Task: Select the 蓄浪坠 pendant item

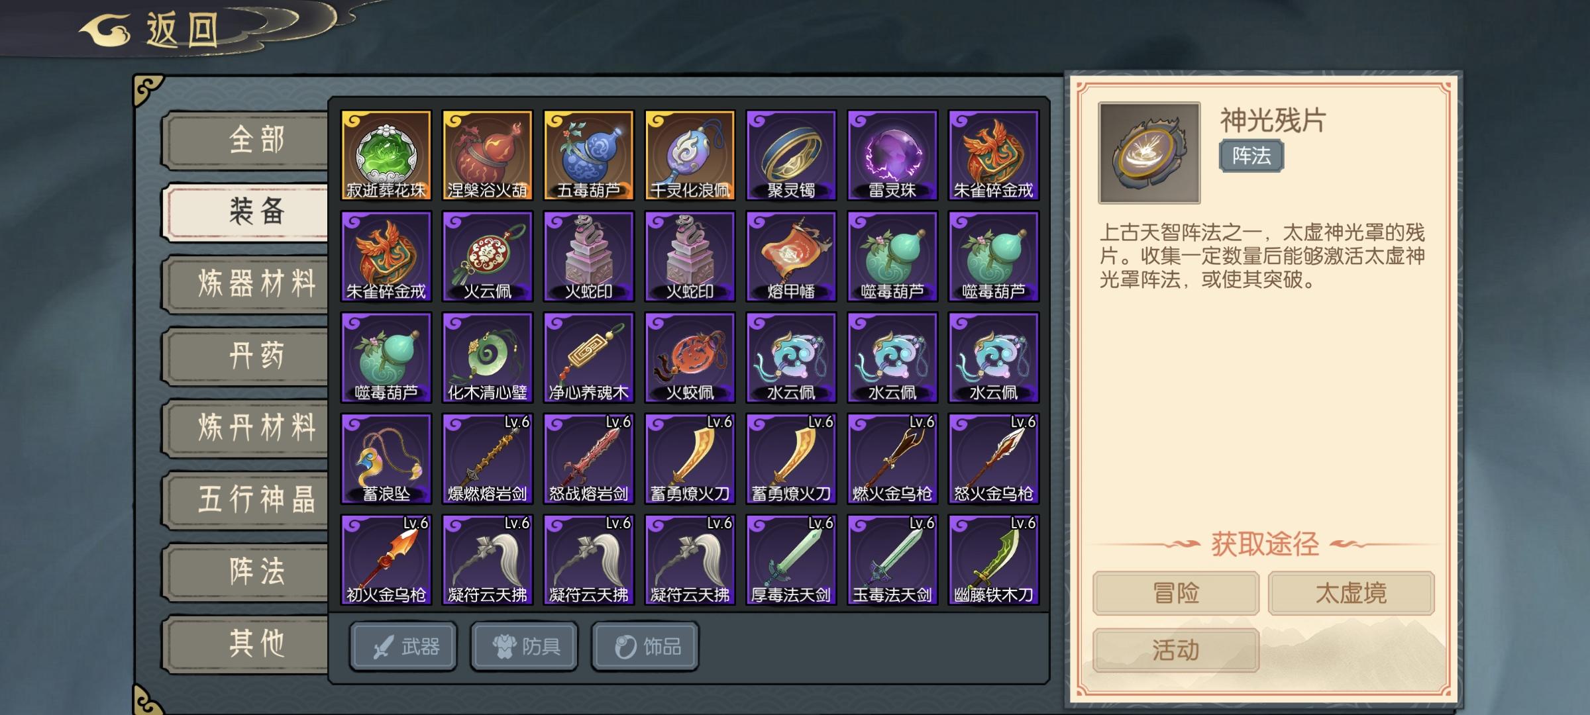Action: pyautogui.click(x=386, y=459)
